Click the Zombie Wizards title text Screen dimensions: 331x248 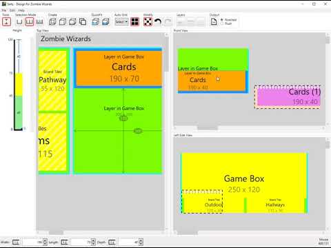point(66,39)
